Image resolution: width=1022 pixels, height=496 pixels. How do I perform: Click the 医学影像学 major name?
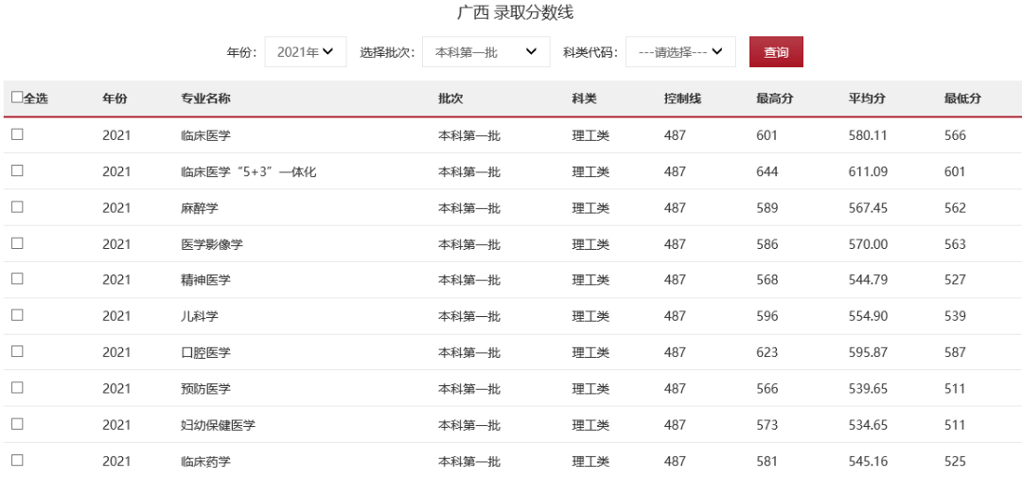click(211, 244)
